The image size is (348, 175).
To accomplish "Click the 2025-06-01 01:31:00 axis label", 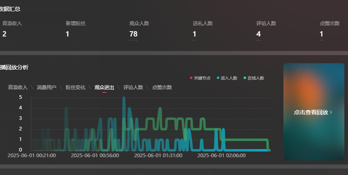I will (x=158, y=156).
